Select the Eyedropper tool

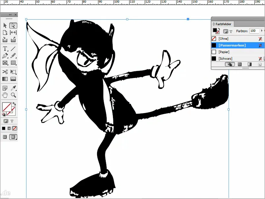coord(13,88)
